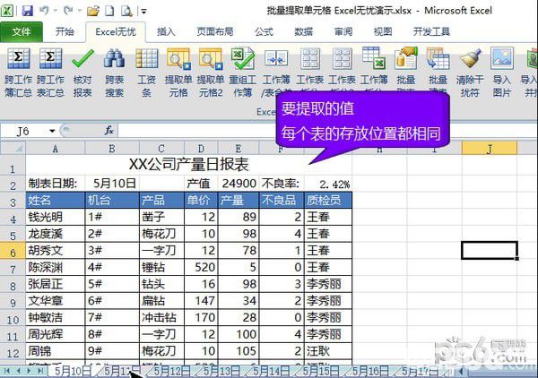
Task: Click 清除干扰符 broom icon
Action: point(470,58)
